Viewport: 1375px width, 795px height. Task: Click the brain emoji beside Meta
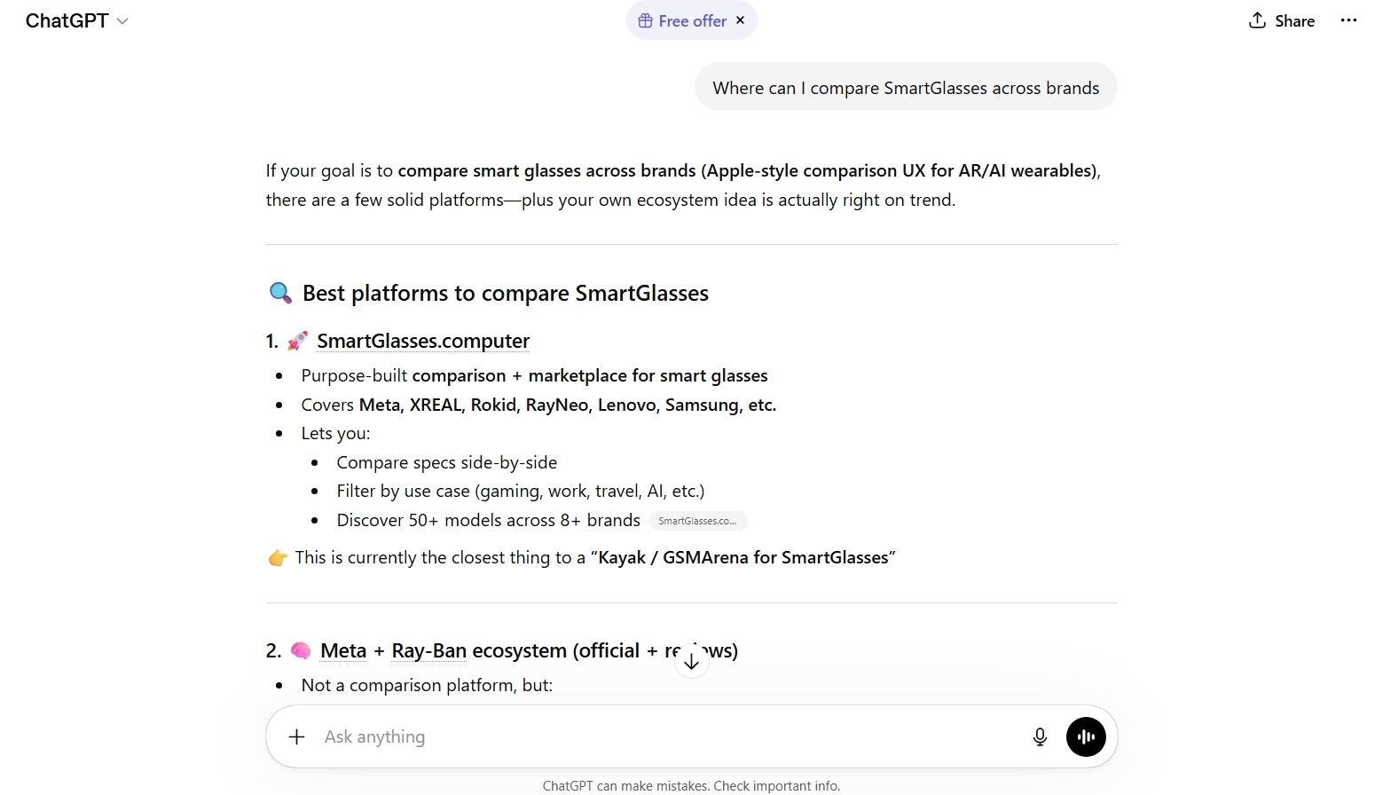tap(301, 650)
